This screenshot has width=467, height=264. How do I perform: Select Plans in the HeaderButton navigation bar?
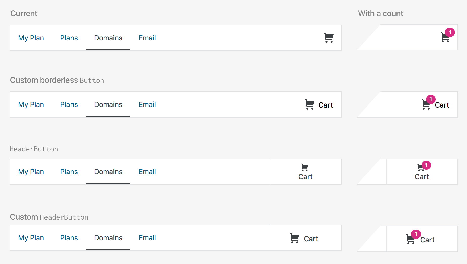click(69, 172)
